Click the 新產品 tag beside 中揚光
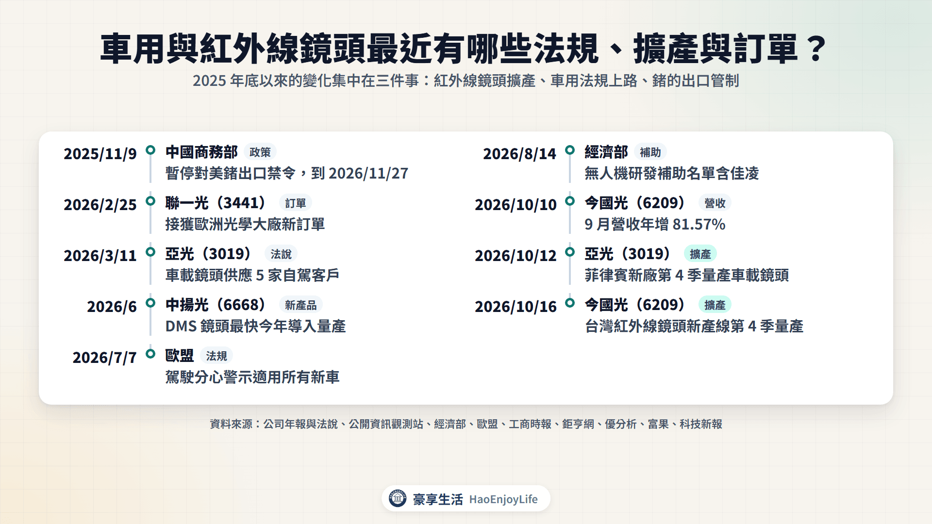Image resolution: width=932 pixels, height=524 pixels. click(x=301, y=305)
